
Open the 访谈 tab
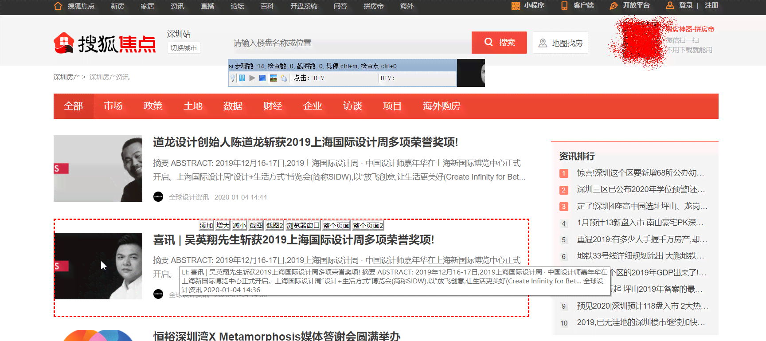pos(352,106)
